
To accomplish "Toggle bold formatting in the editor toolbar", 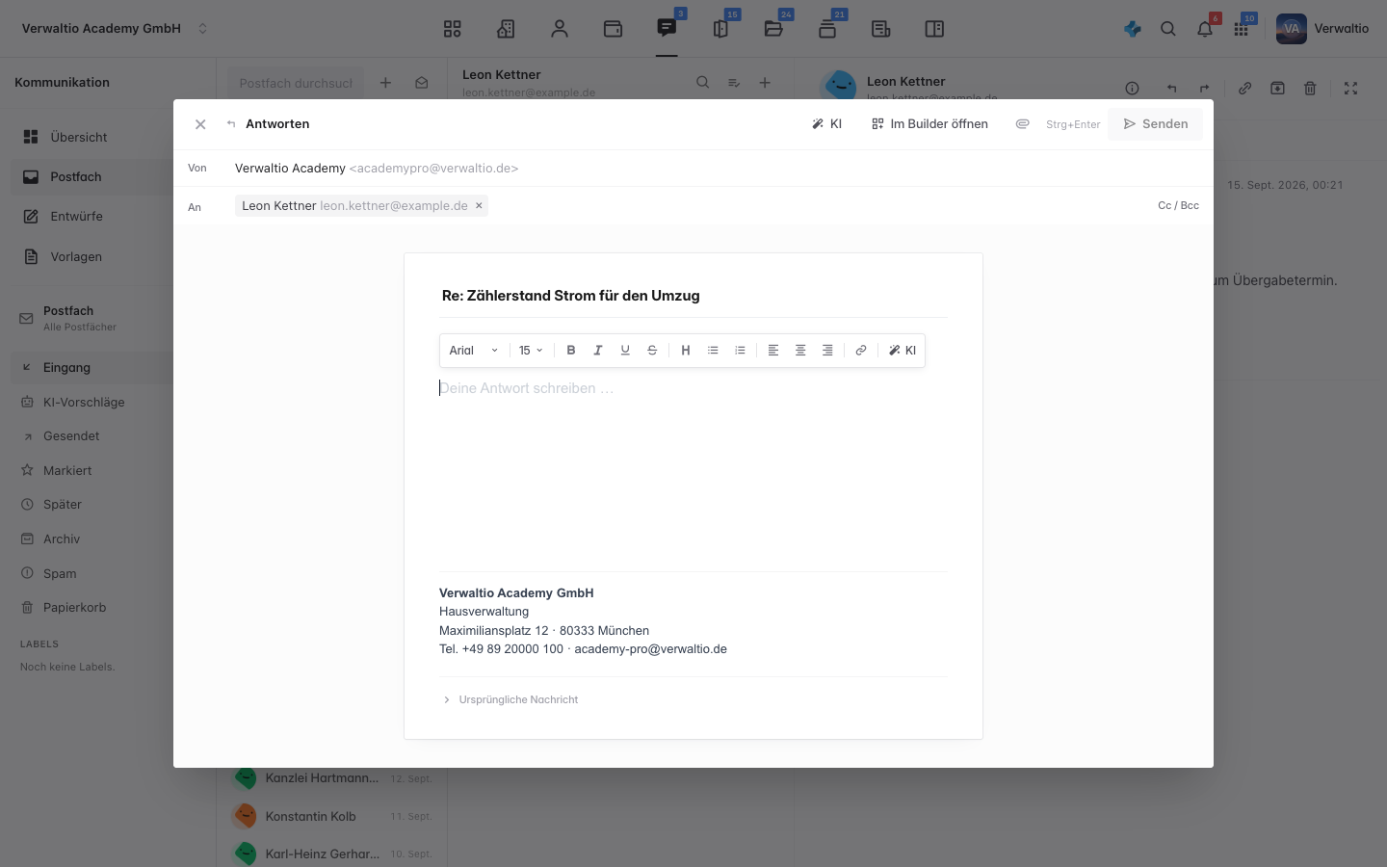I will pyautogui.click(x=571, y=351).
